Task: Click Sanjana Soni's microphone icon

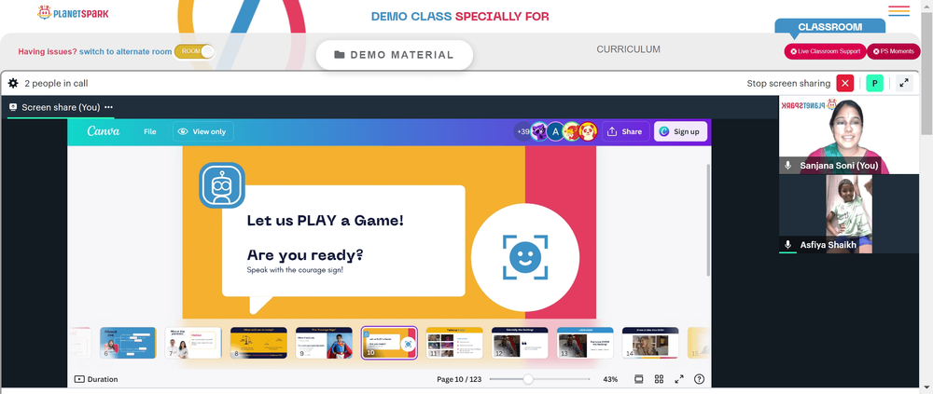Action: (x=787, y=166)
